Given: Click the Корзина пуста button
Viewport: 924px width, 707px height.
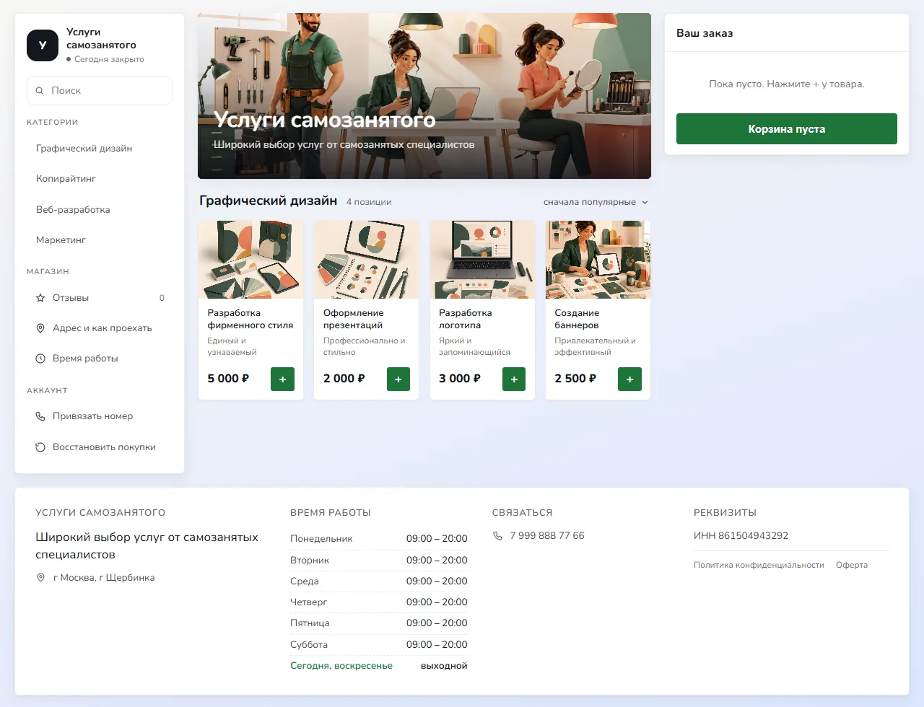Looking at the screenshot, I should click(787, 128).
